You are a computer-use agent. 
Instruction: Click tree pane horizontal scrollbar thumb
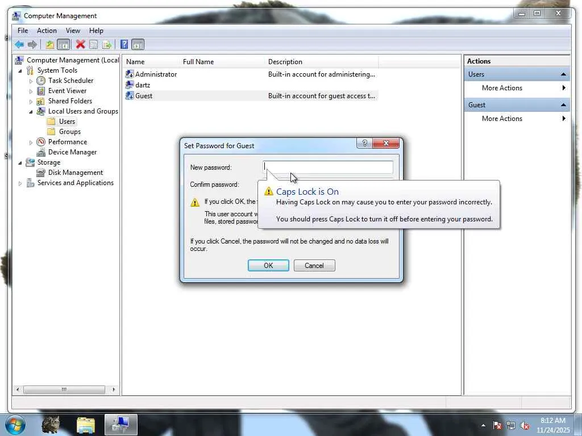pos(64,389)
